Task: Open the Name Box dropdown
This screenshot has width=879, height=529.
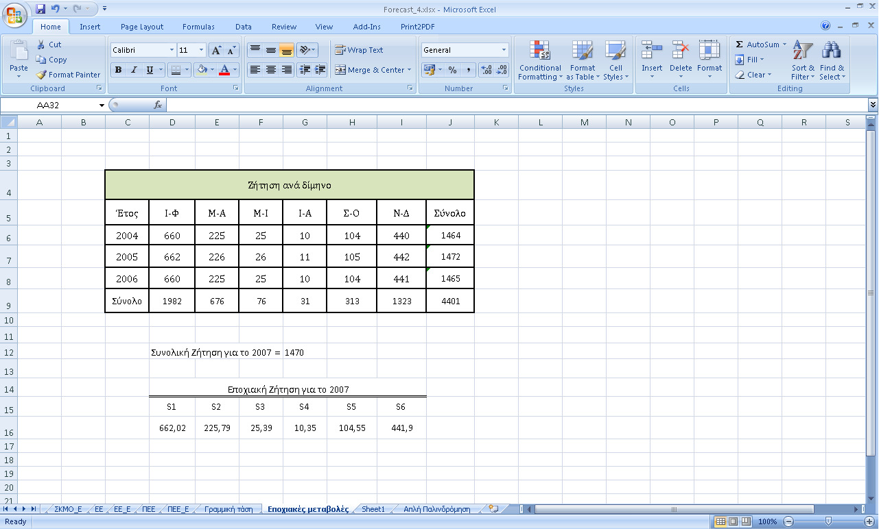Action: pyautogui.click(x=102, y=105)
